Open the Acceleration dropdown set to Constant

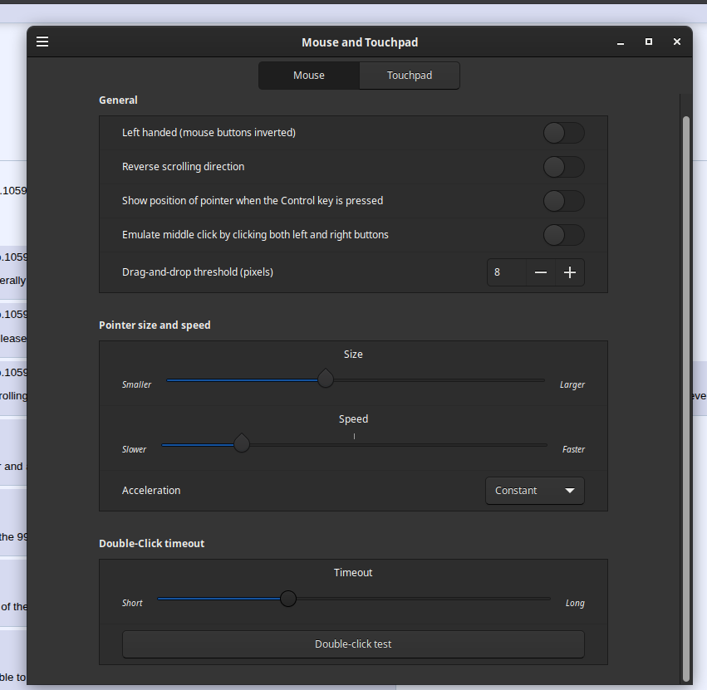(x=535, y=491)
